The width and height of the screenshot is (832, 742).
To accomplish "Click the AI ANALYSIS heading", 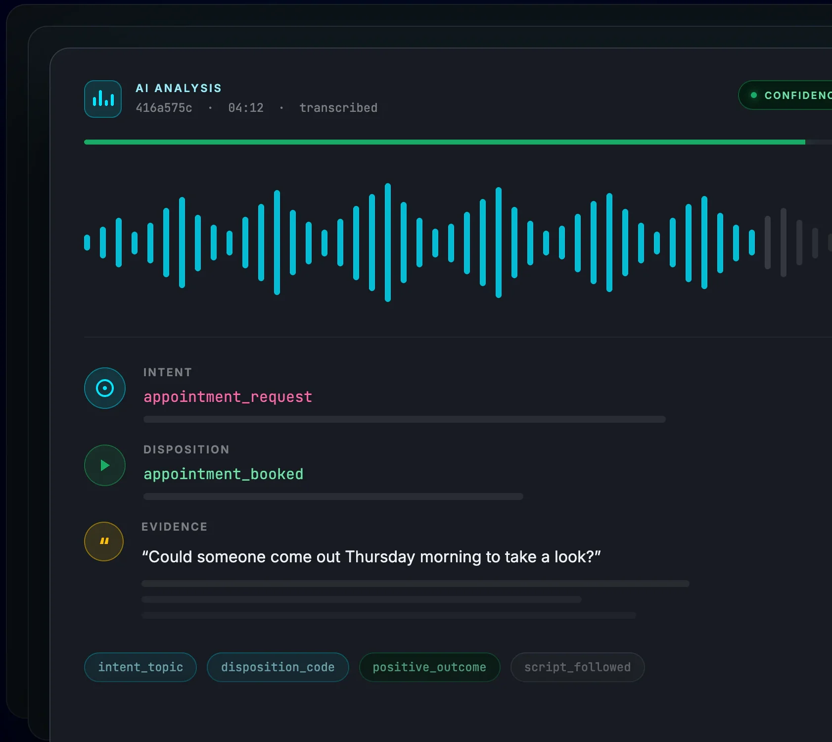I will point(179,88).
